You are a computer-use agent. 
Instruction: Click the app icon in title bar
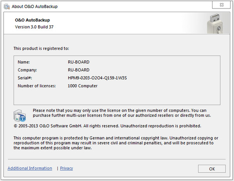tap(7, 6)
